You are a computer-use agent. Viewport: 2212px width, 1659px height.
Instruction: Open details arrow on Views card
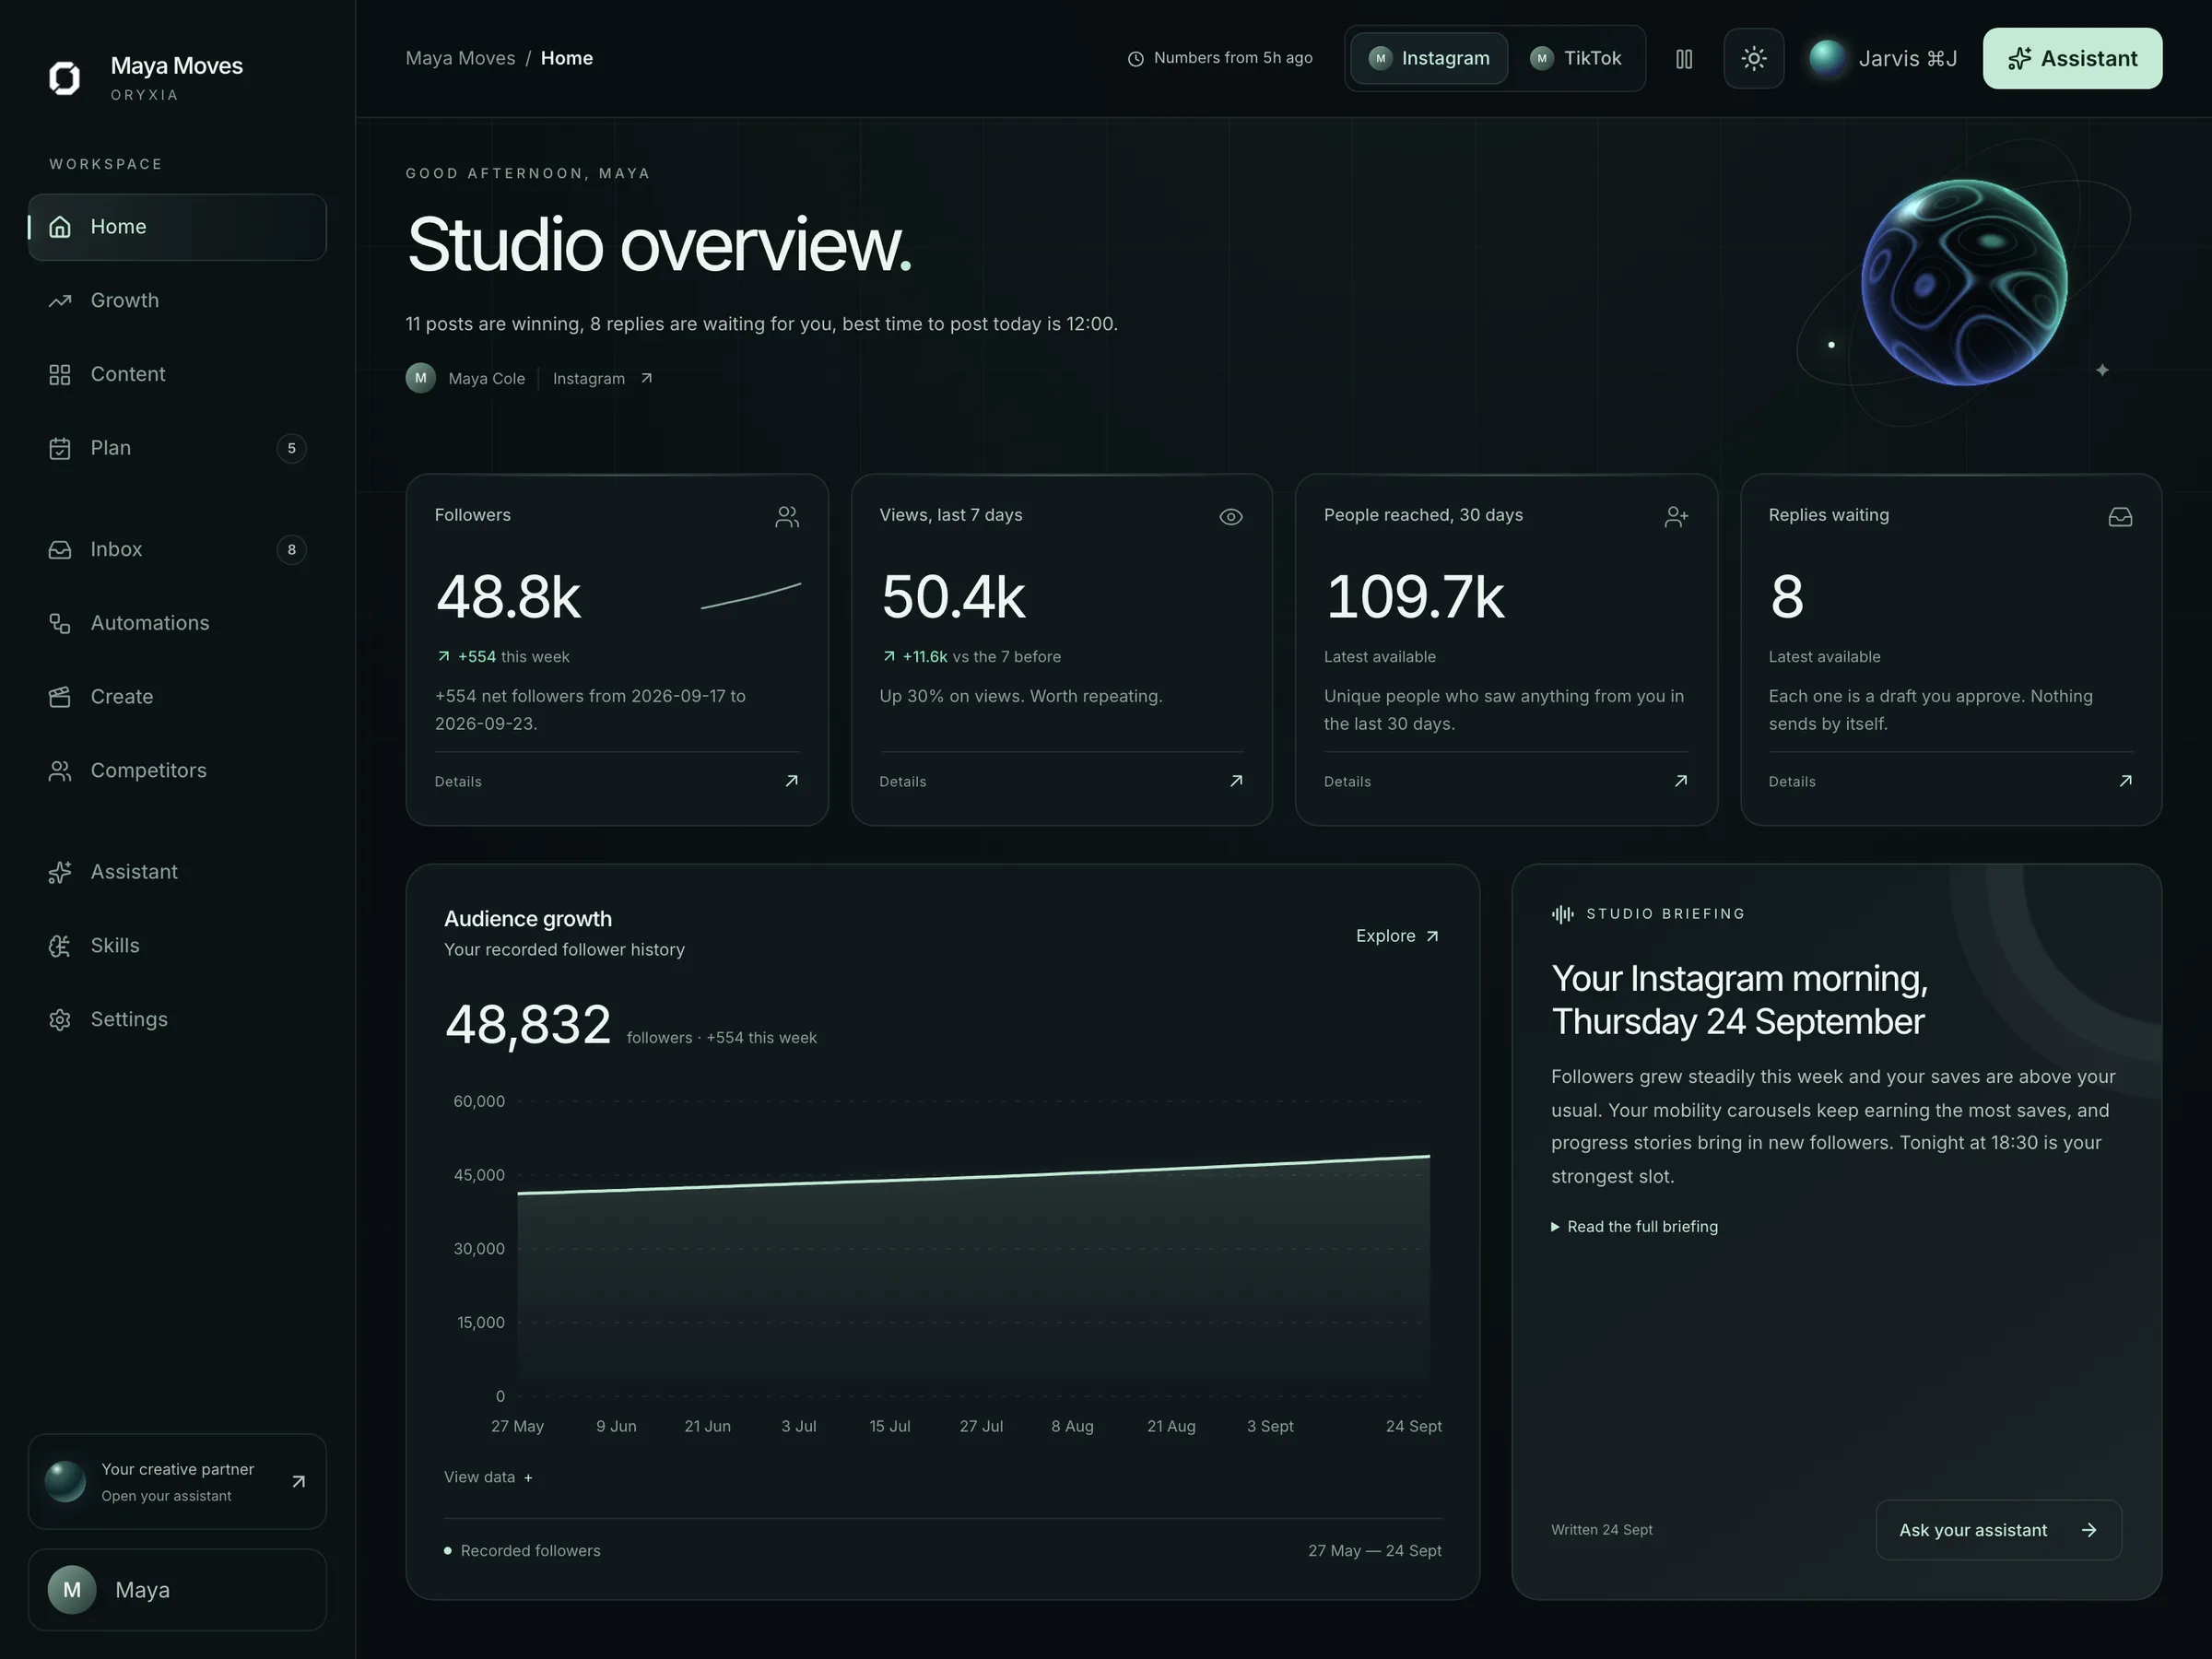[x=1236, y=781]
